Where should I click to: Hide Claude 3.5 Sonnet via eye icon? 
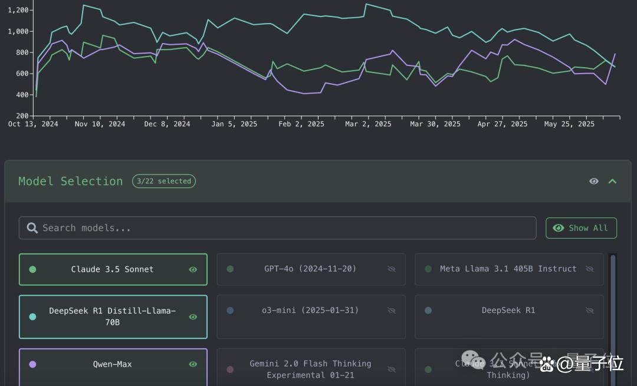[193, 269]
